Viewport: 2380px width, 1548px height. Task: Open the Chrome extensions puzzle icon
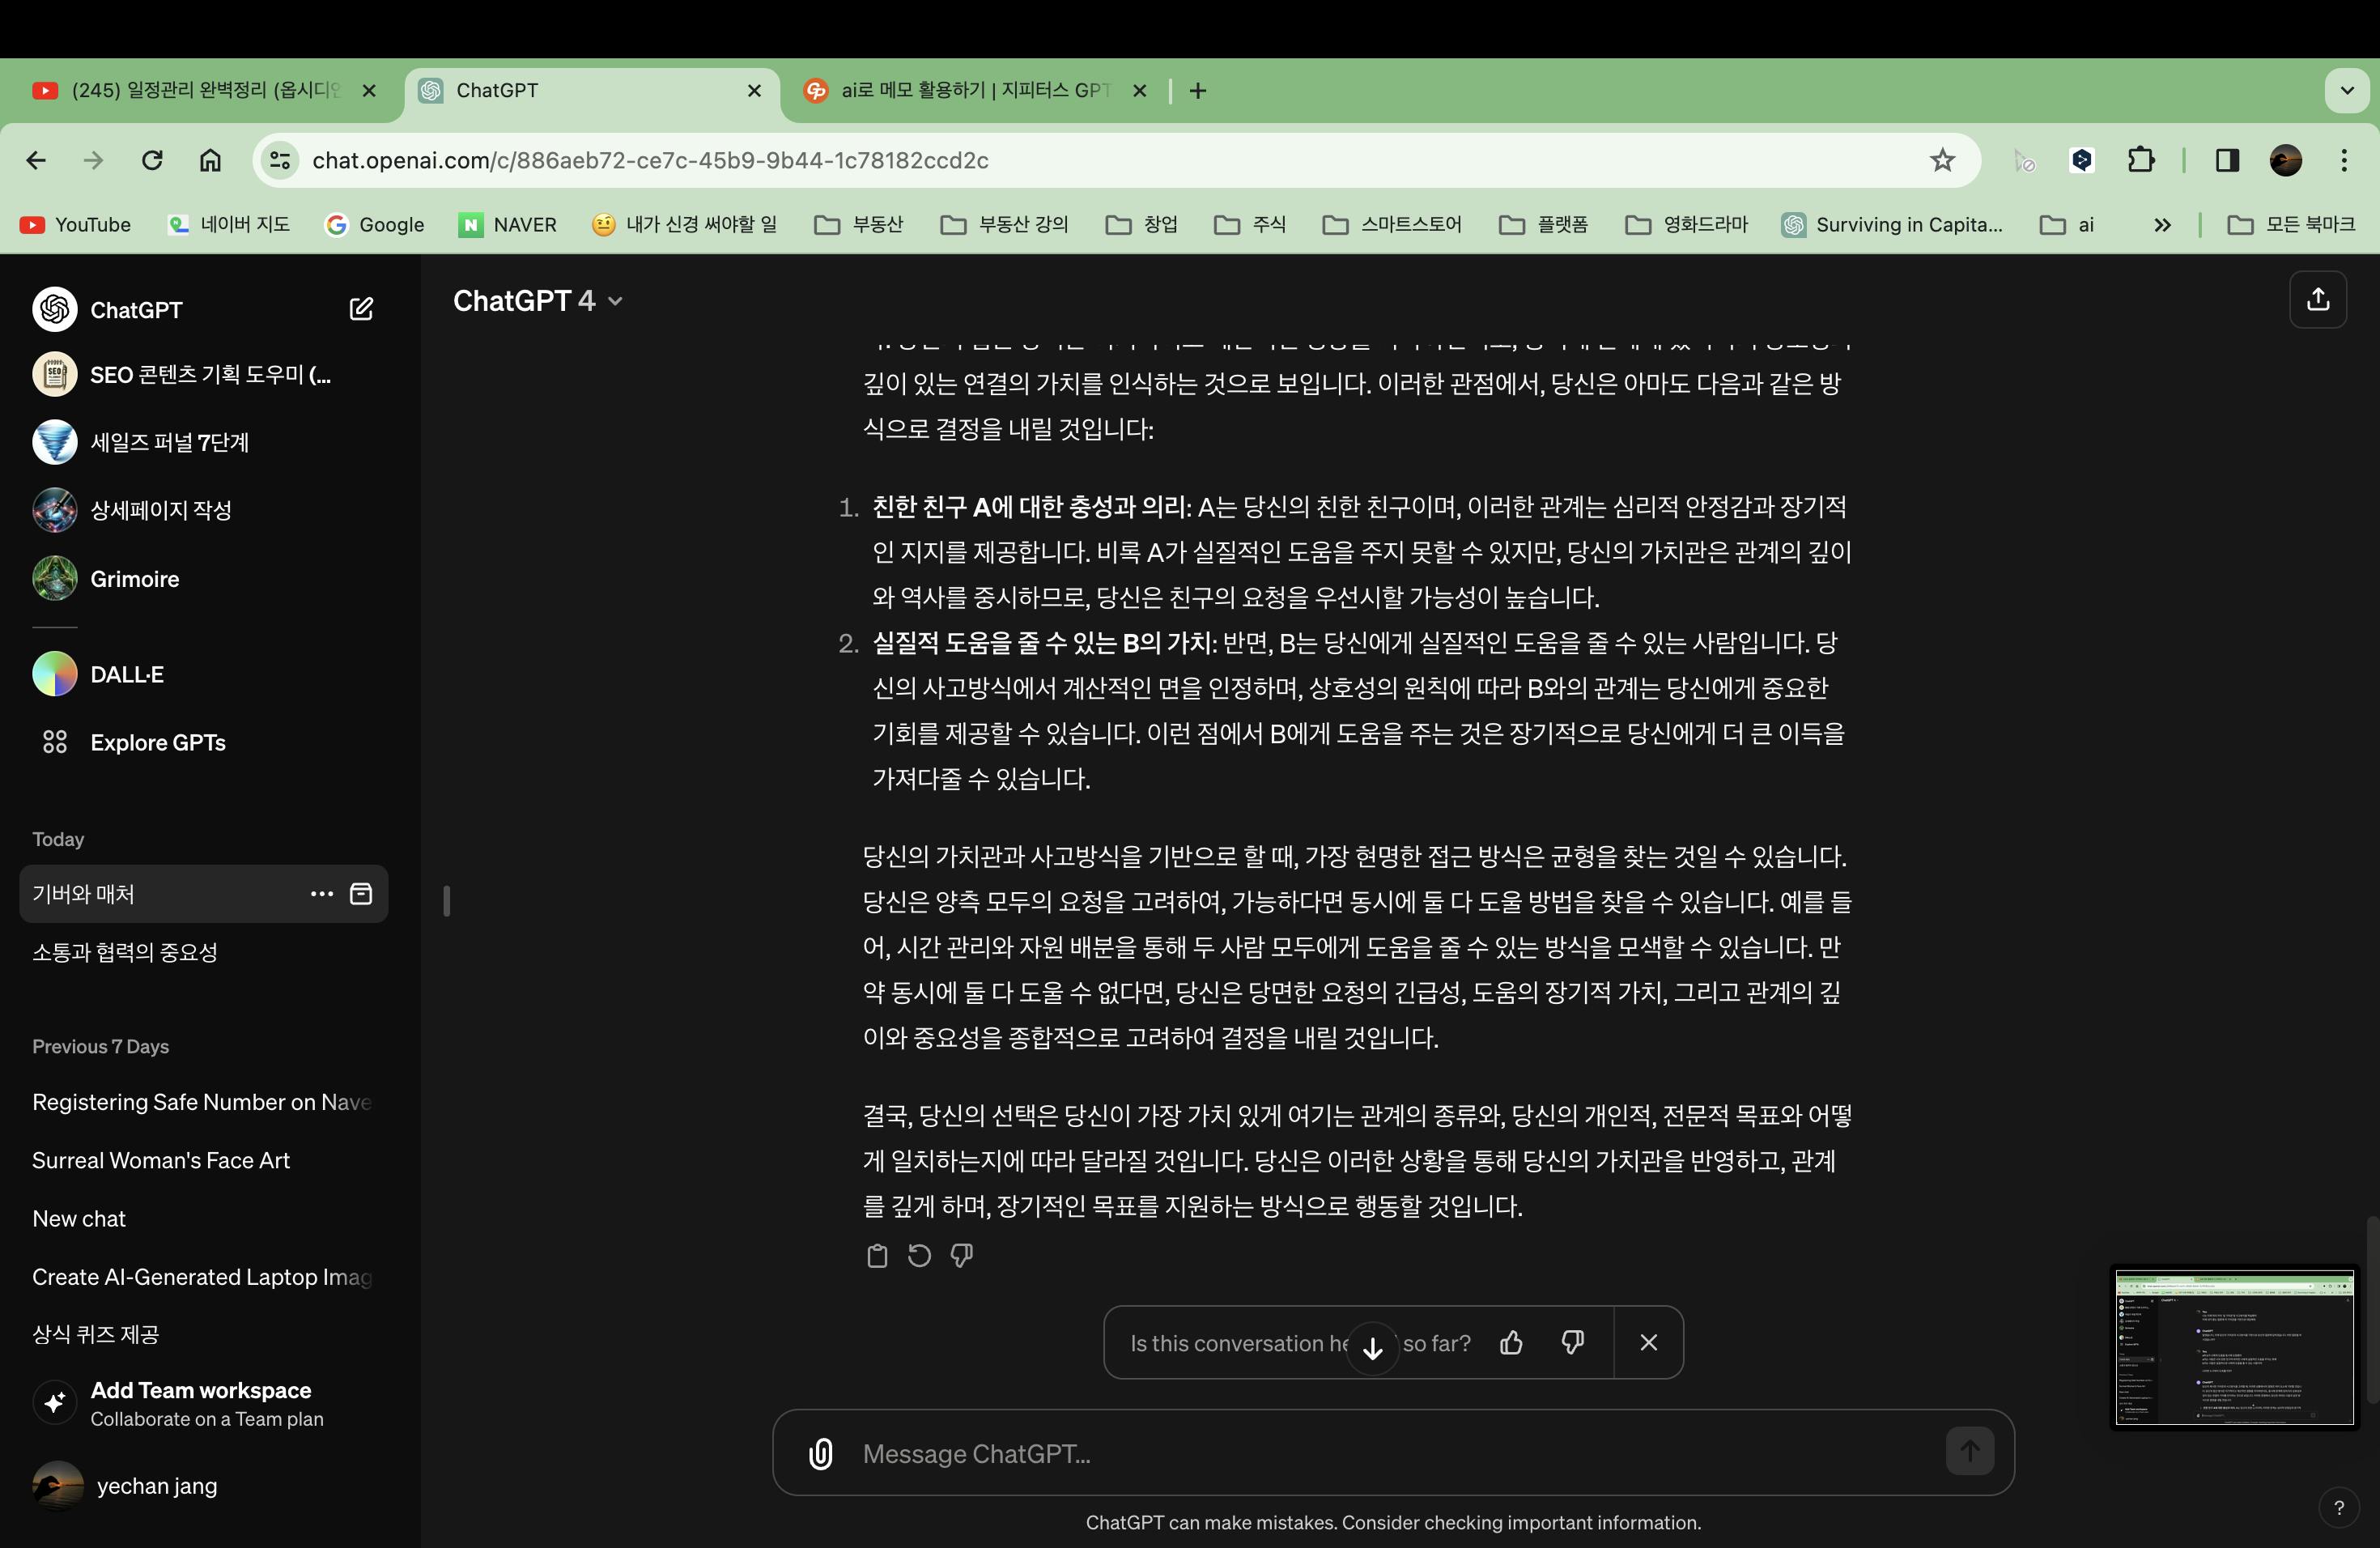click(x=2141, y=160)
